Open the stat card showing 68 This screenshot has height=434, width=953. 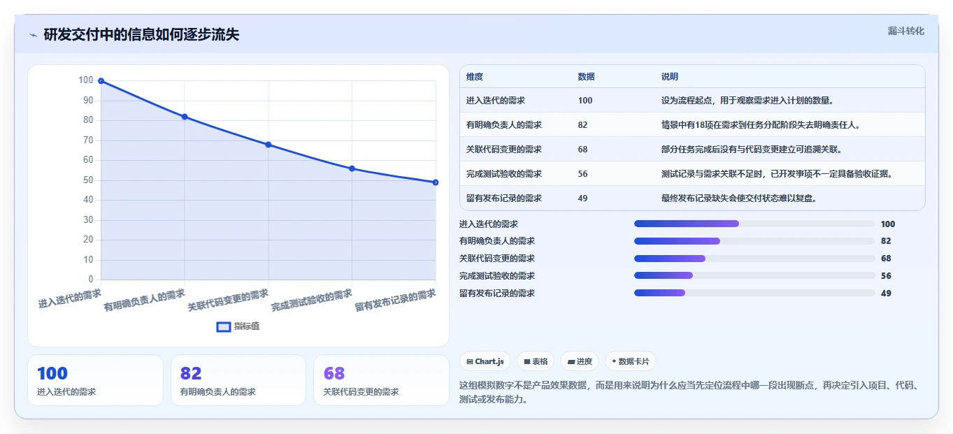coord(381,380)
